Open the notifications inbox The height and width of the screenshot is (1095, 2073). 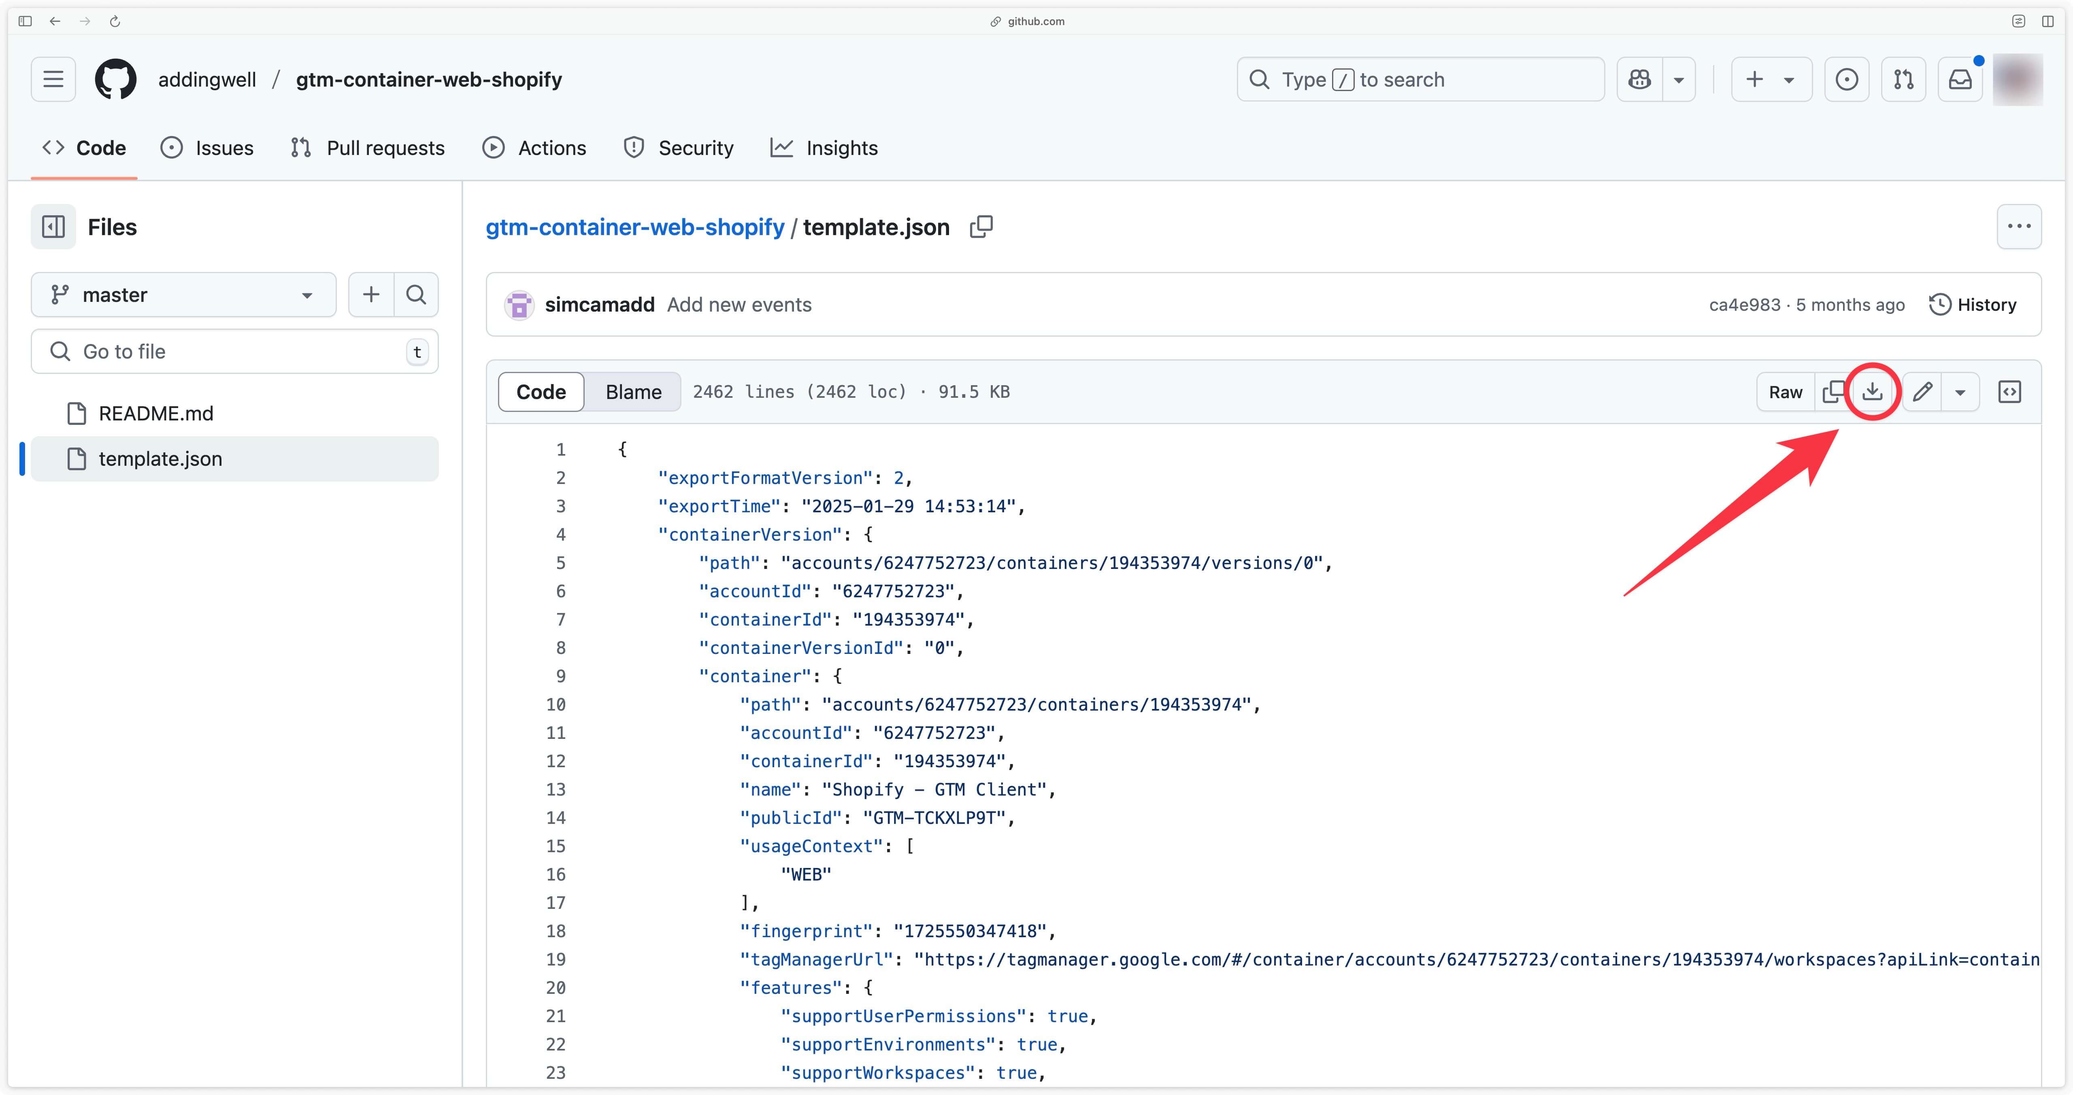(x=1960, y=79)
